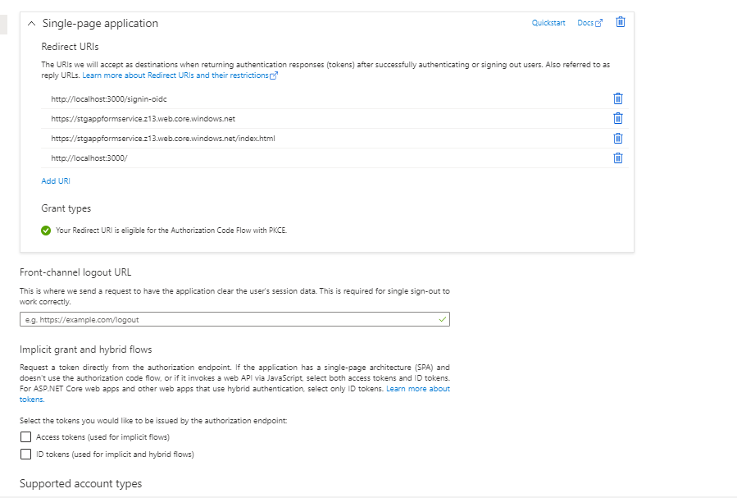This screenshot has height=498, width=737.
Task: Delete the Single-page application platform
Action: tap(621, 22)
